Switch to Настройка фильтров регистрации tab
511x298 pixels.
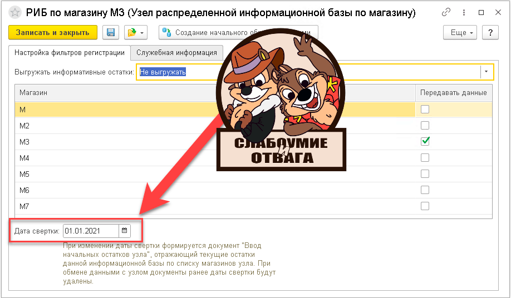click(x=70, y=53)
